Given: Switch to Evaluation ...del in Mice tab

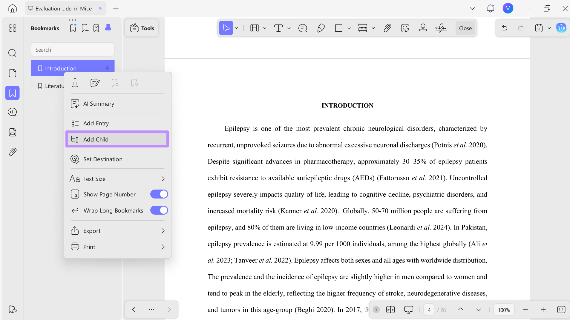Looking at the screenshot, I should tap(65, 8).
